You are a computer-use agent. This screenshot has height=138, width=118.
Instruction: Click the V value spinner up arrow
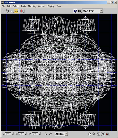click(26, 133)
